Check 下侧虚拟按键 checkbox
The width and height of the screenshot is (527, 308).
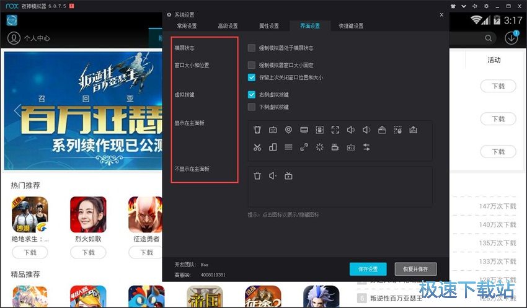[x=251, y=107]
